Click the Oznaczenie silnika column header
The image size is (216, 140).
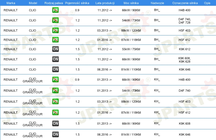[185, 3]
